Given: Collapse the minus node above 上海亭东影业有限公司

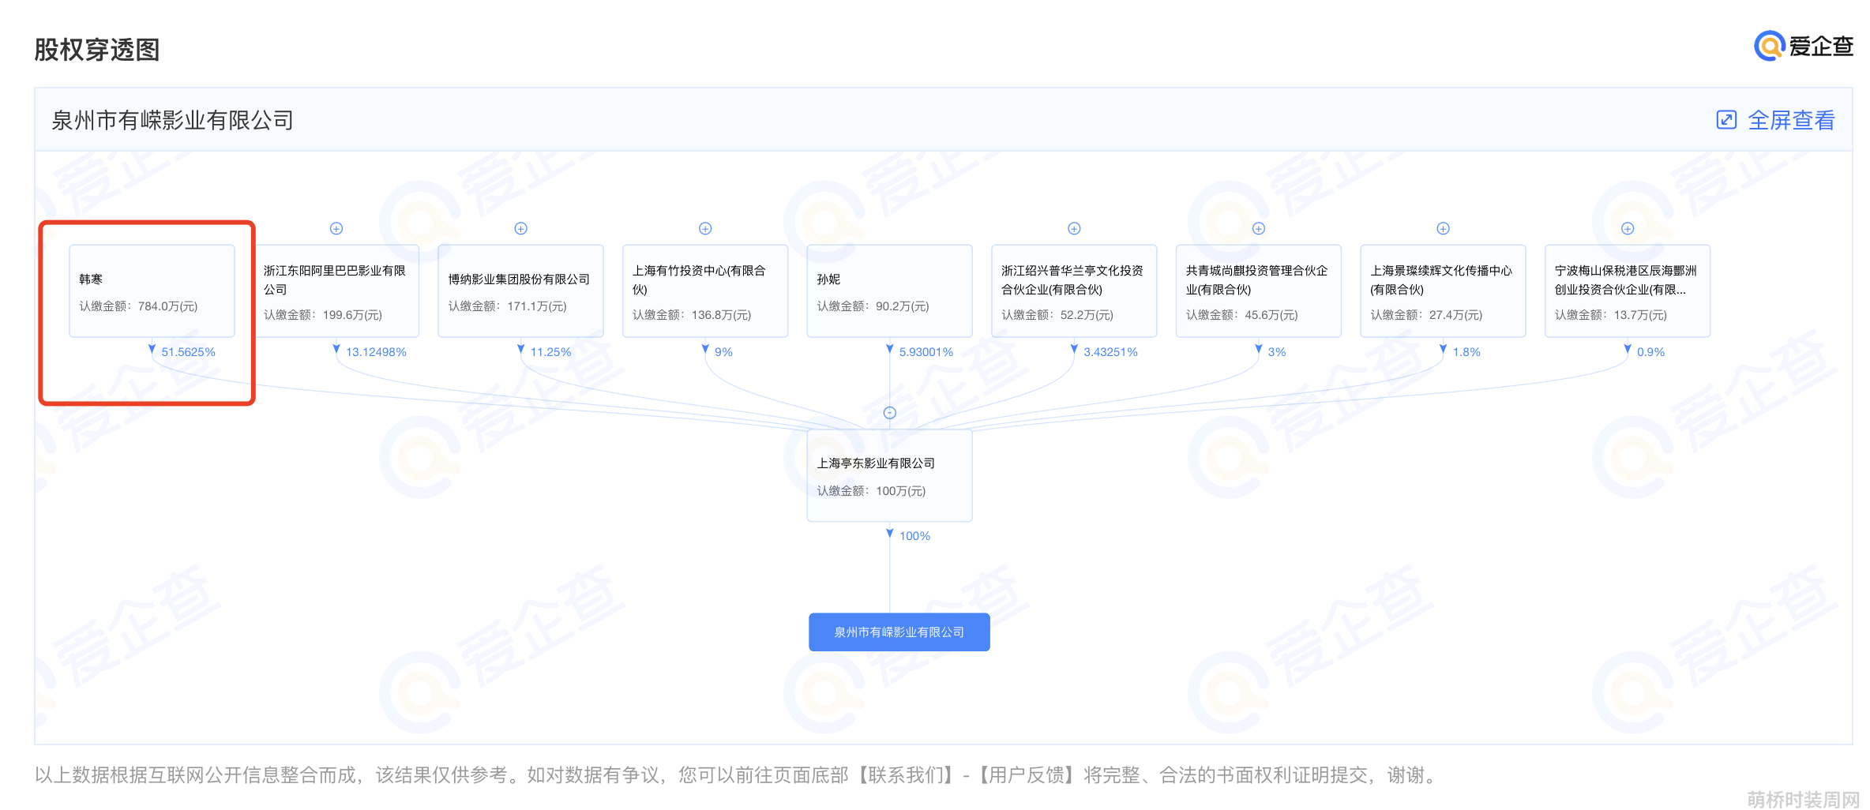Looking at the screenshot, I should coord(890,413).
